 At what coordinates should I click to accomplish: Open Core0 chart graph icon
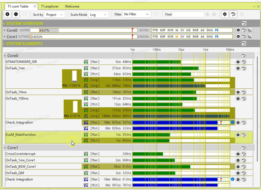250,30
